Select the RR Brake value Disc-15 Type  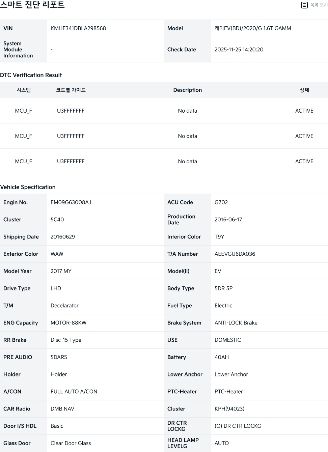66,340
